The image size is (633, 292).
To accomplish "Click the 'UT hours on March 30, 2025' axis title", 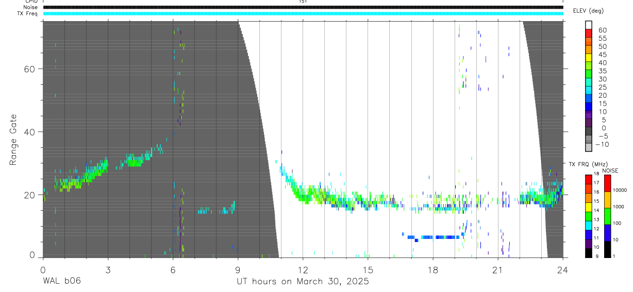I will coord(303,282).
